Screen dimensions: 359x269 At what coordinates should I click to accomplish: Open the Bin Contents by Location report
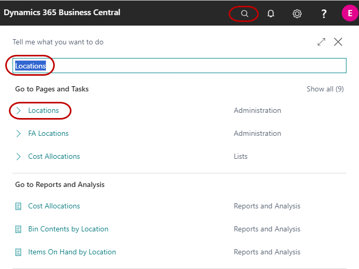68,229
